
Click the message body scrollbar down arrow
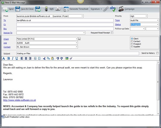(x=158, y=114)
